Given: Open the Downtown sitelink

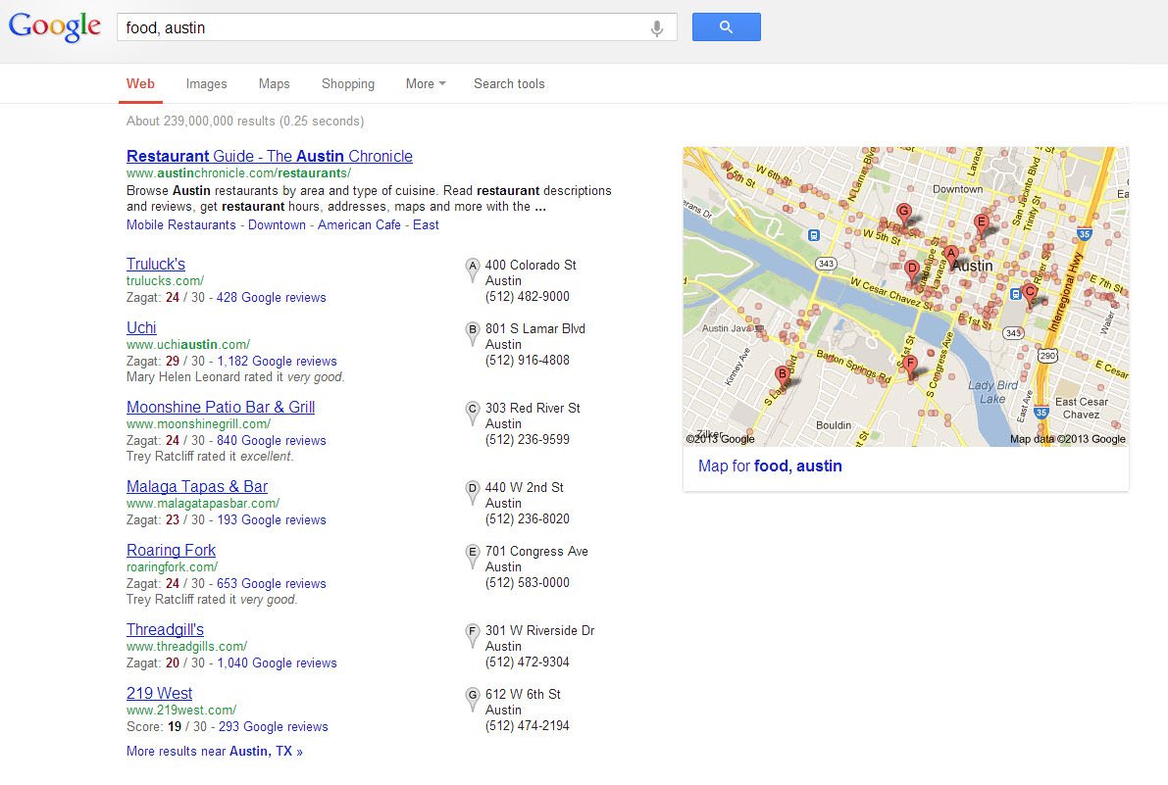Looking at the screenshot, I should coord(277,224).
